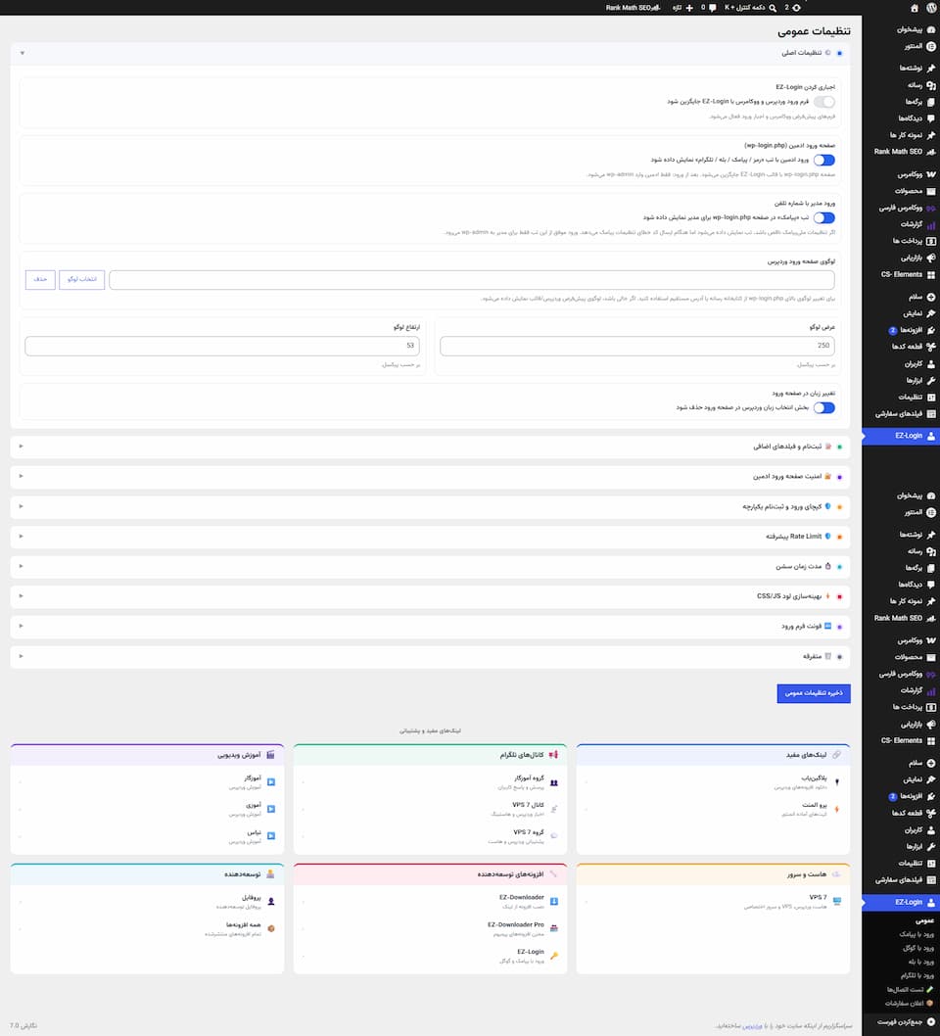Click the تنظیمات عمومی page heading
Image resolution: width=940 pixels, height=1036 pixels.
pyautogui.click(x=814, y=31)
